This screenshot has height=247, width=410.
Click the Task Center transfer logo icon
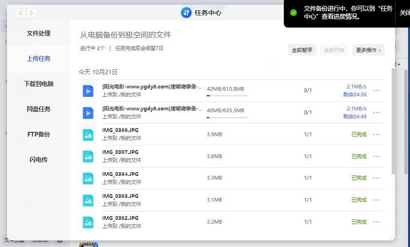point(186,12)
